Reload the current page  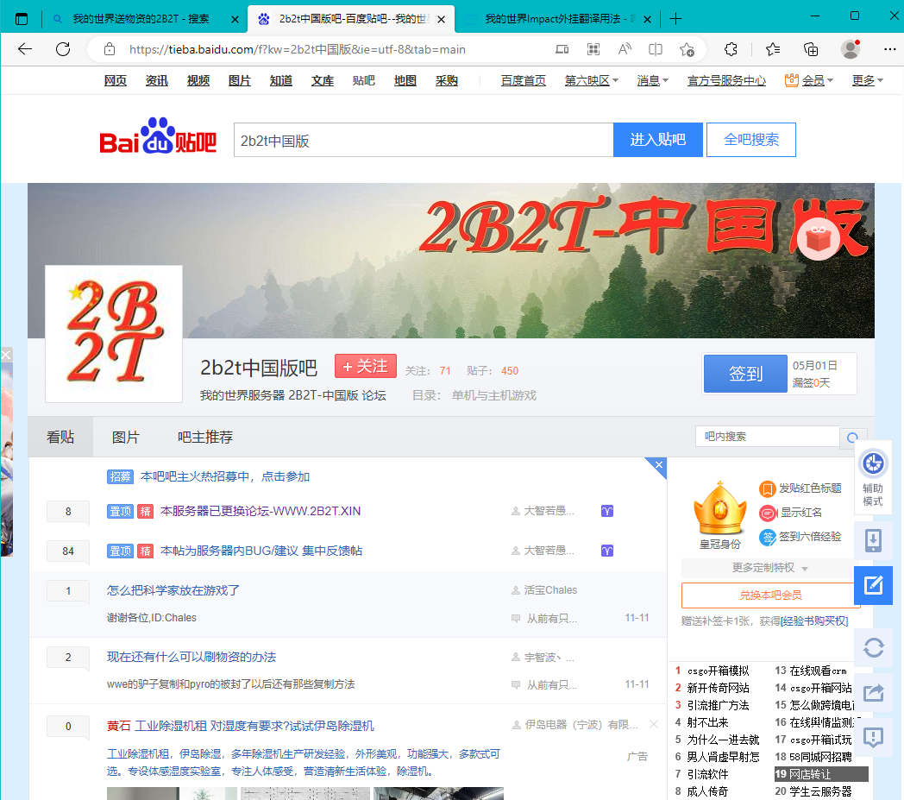coord(63,49)
